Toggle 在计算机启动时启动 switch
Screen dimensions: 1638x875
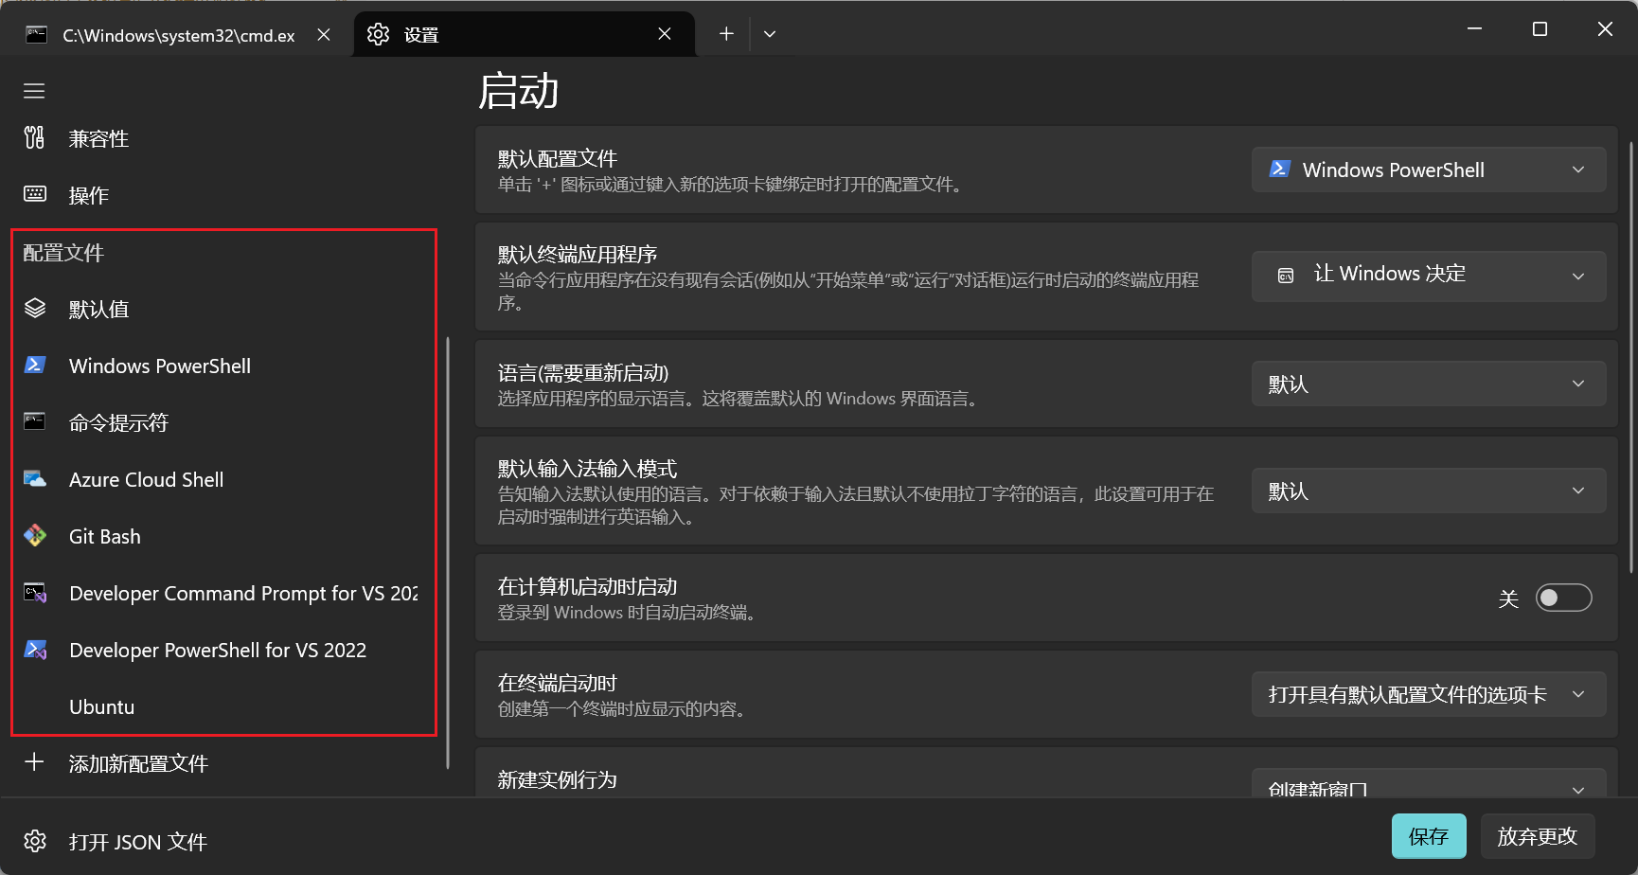[x=1563, y=598]
